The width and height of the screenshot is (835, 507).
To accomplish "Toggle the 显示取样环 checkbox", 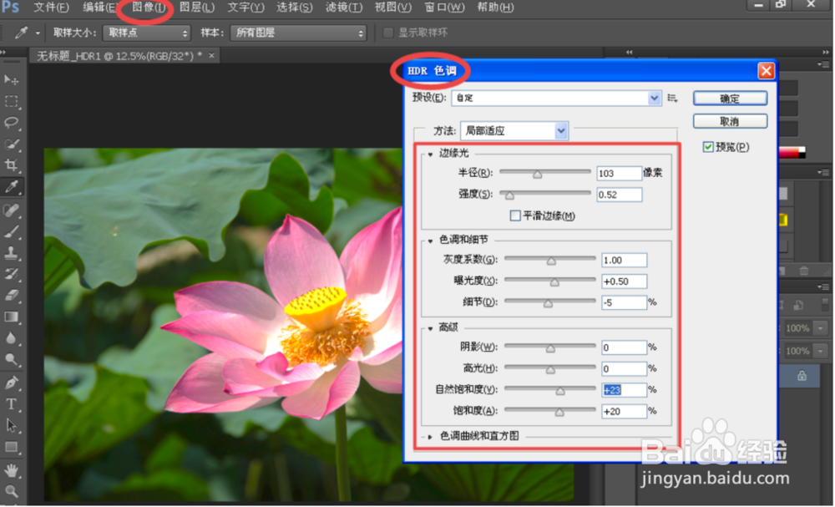I will point(388,33).
